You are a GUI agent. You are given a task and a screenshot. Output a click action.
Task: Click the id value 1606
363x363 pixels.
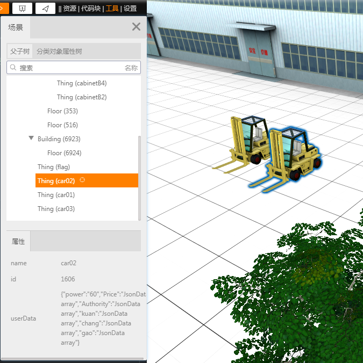click(x=68, y=279)
